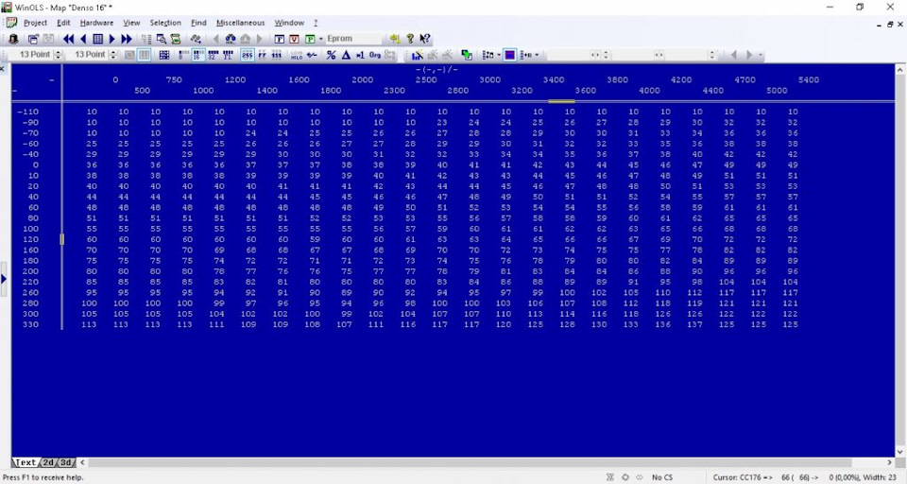This screenshot has height=484, width=907.
Task: Click the blue color square icon
Action: click(x=509, y=55)
